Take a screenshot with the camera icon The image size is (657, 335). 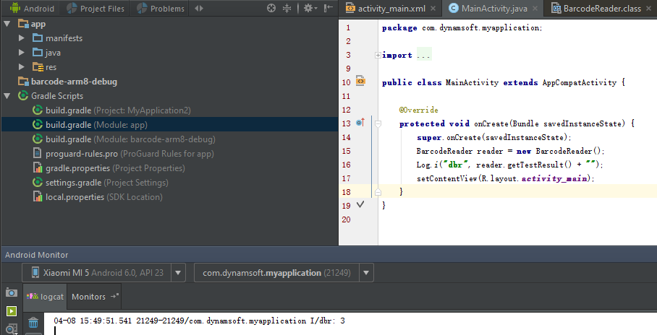[11, 292]
